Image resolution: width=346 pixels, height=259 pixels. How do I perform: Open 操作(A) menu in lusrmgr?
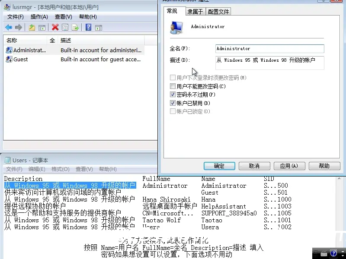coord(39,17)
